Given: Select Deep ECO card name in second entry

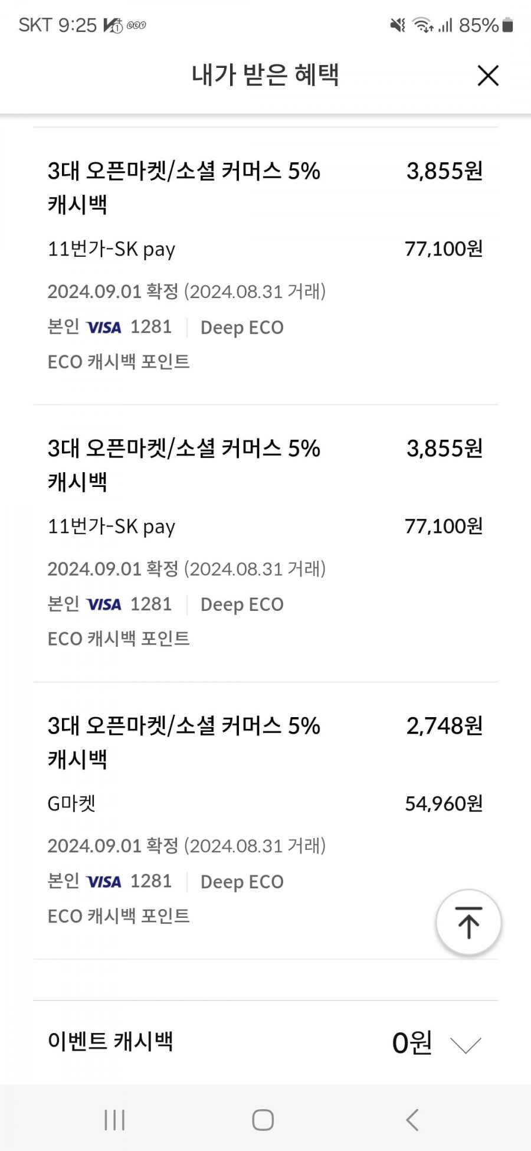Looking at the screenshot, I should [x=242, y=604].
